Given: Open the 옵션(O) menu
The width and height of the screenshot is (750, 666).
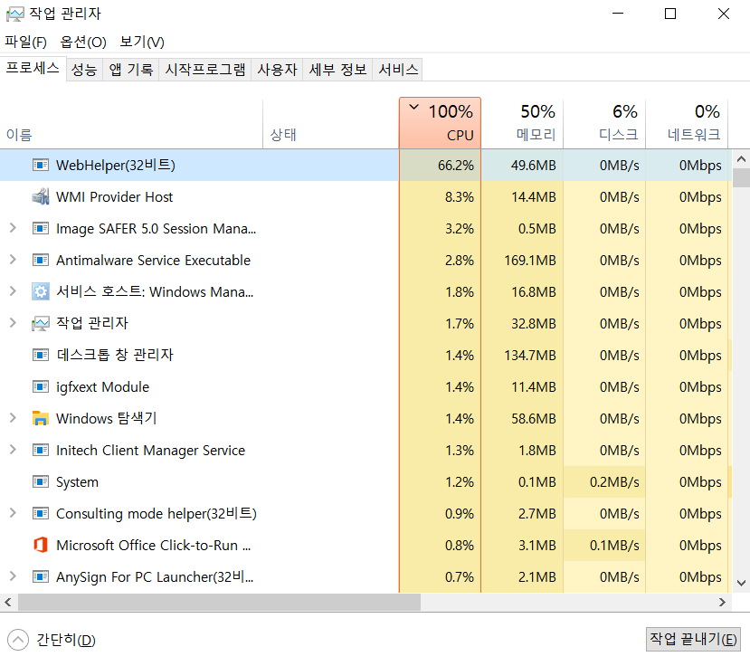Looking at the screenshot, I should [83, 43].
